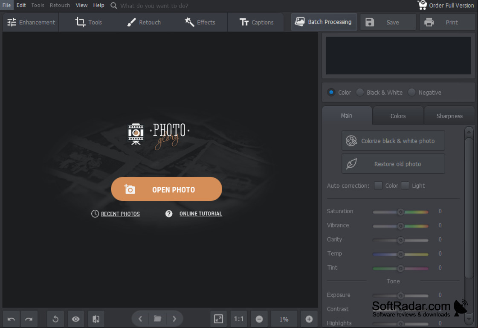Click the online tutorial question mark icon
The image size is (478, 328).
(x=169, y=214)
